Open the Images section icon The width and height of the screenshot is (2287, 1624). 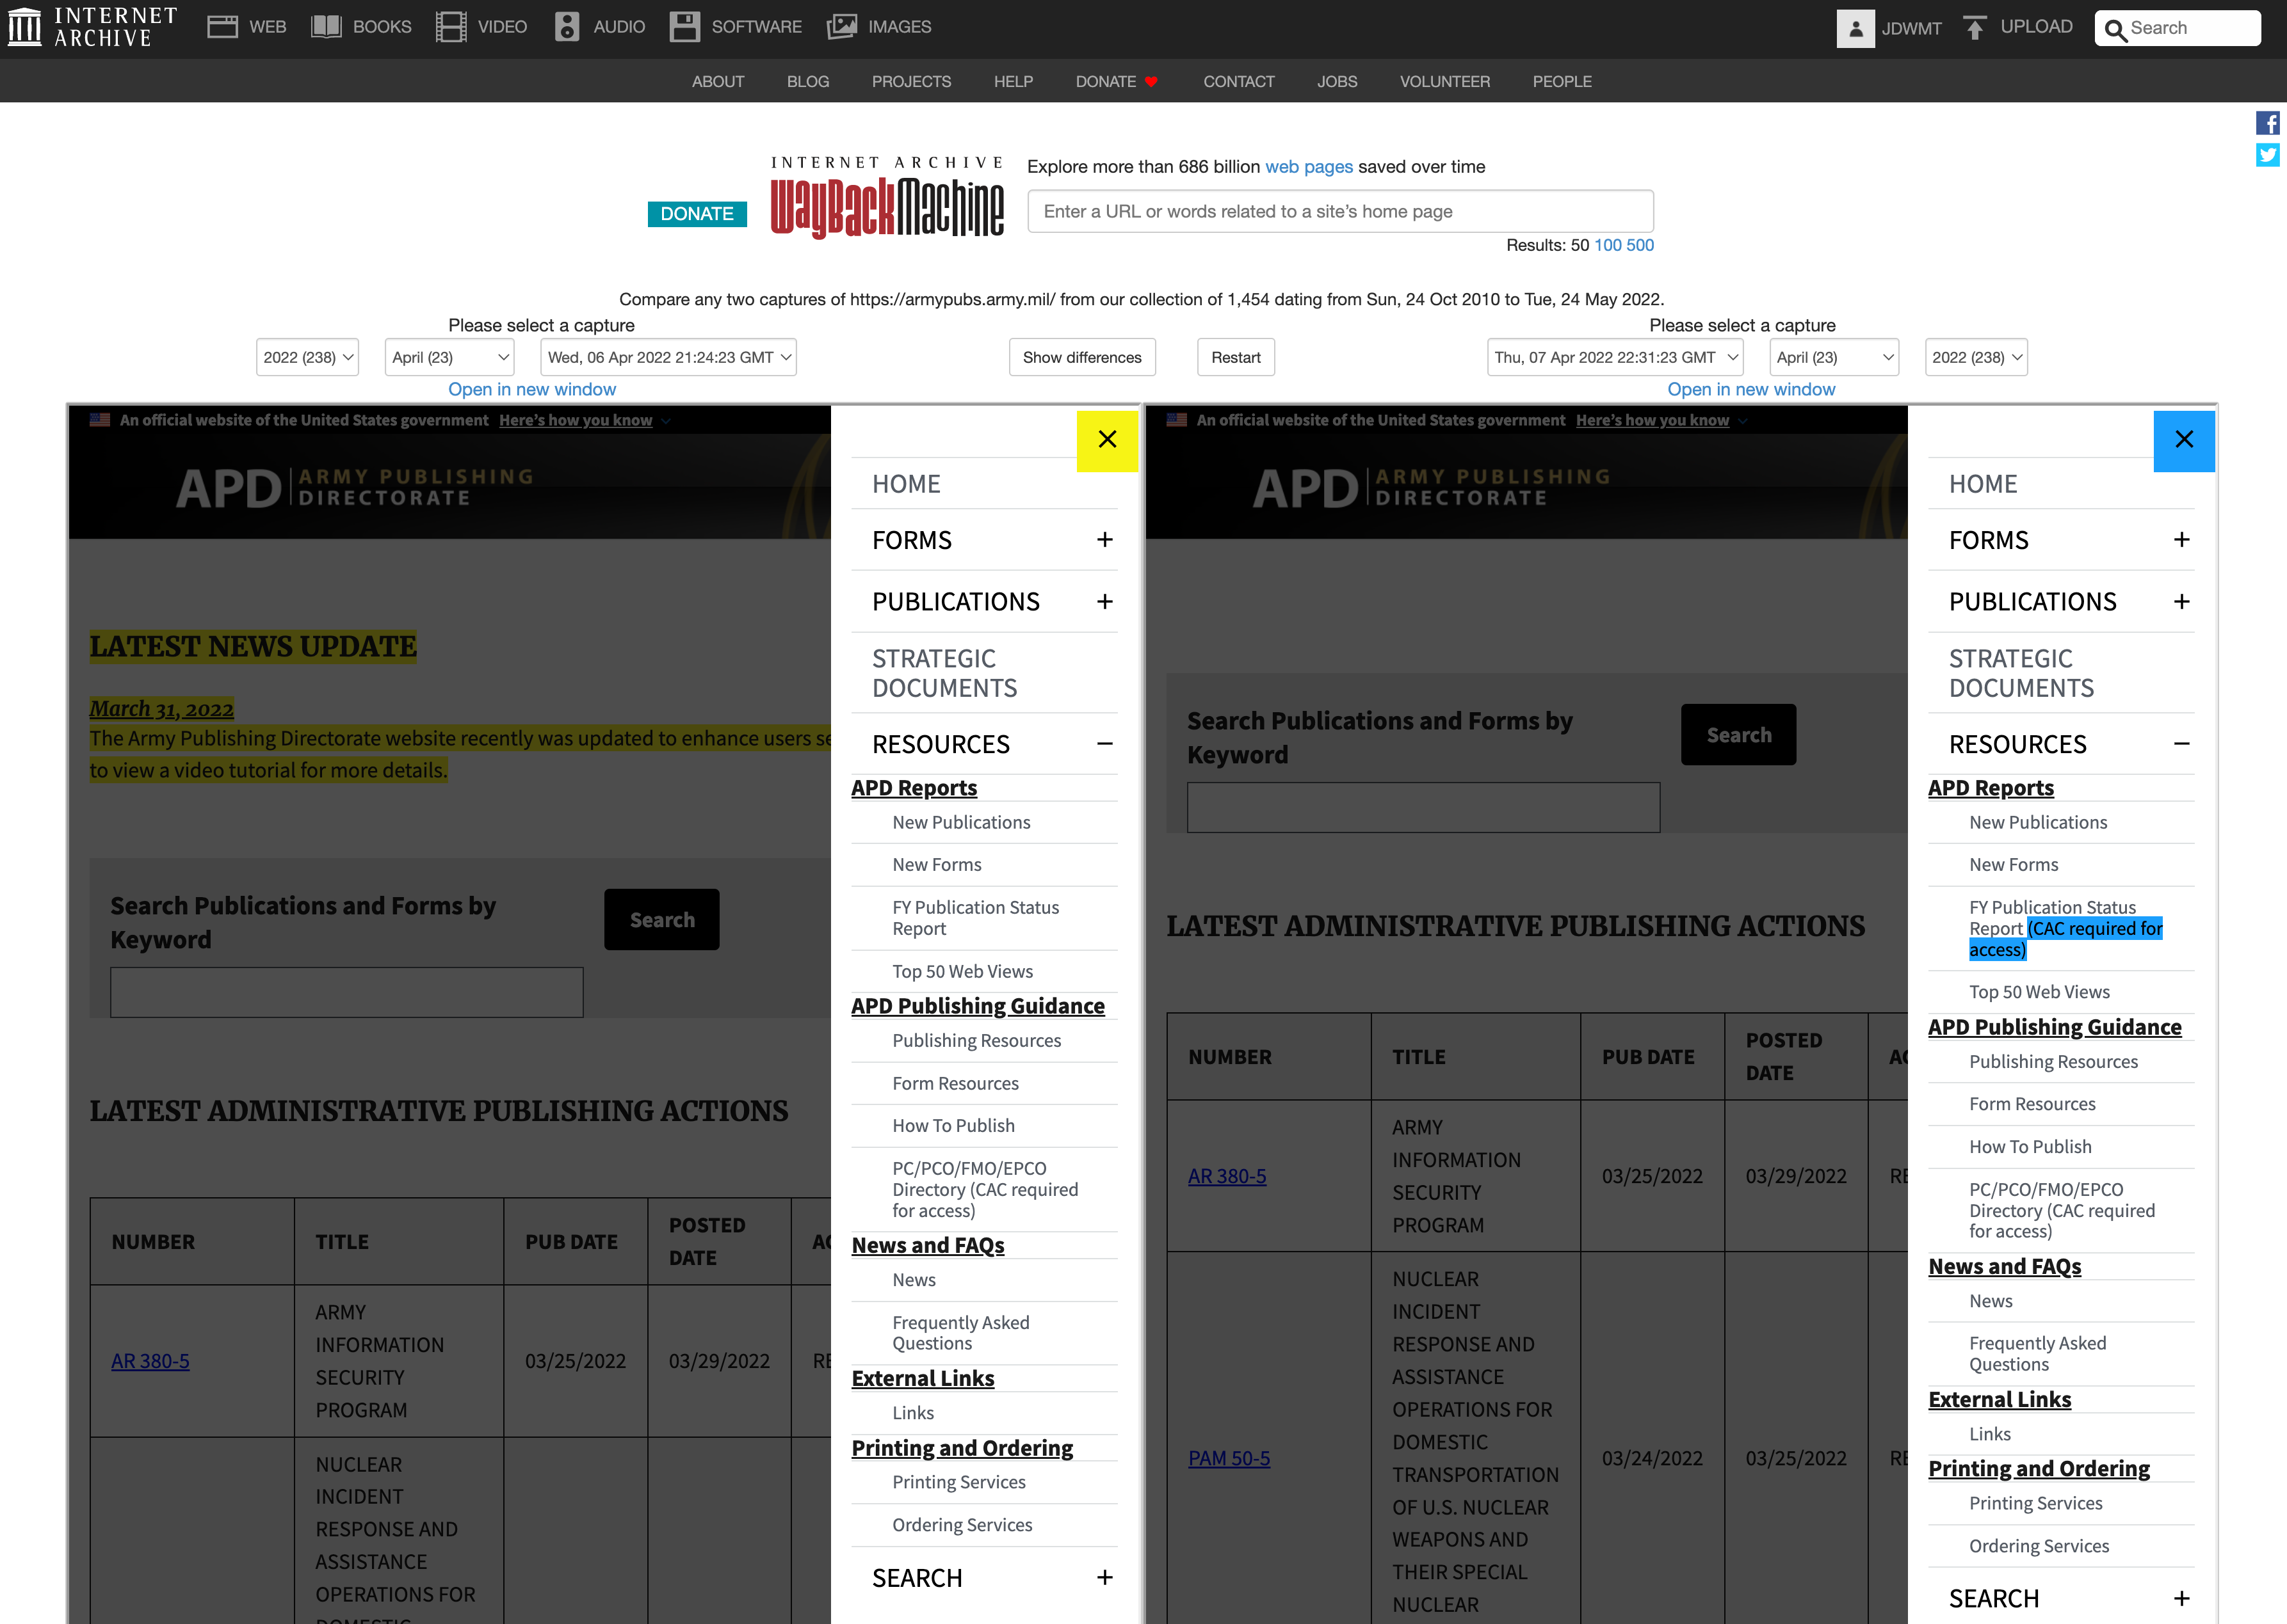click(841, 27)
